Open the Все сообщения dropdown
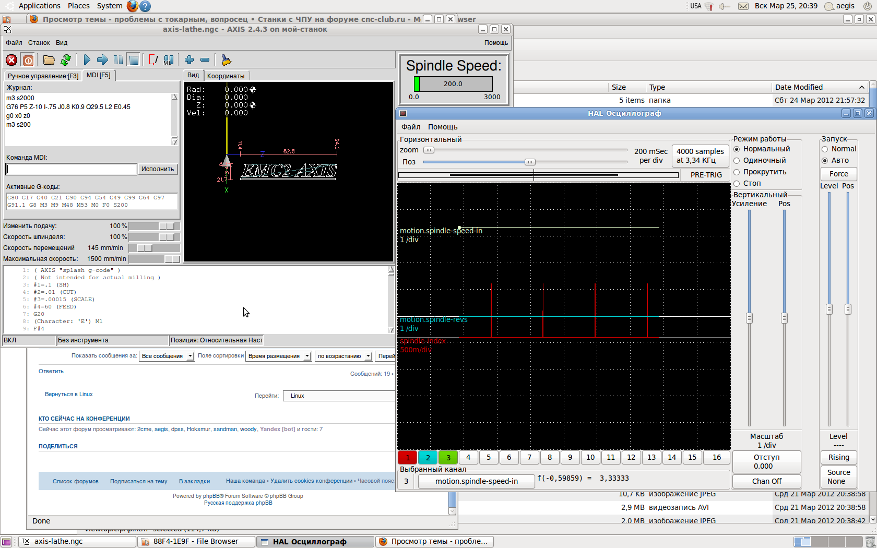 (167, 356)
